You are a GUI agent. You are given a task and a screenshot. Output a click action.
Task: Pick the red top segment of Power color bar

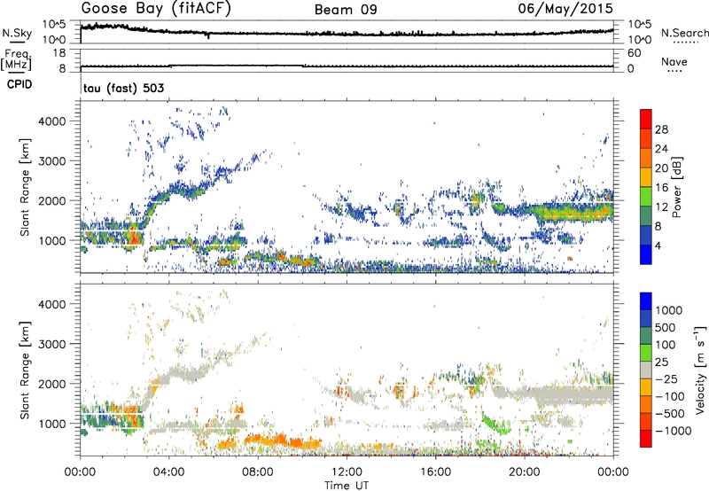point(646,120)
